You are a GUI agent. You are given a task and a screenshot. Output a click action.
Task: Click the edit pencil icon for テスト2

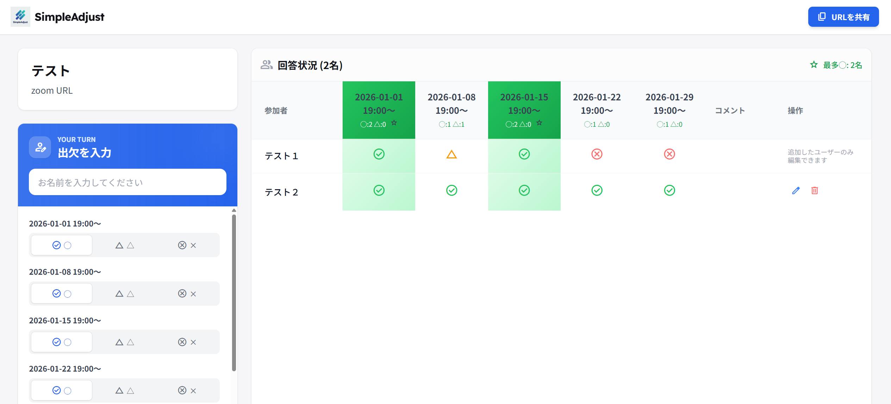(795, 191)
